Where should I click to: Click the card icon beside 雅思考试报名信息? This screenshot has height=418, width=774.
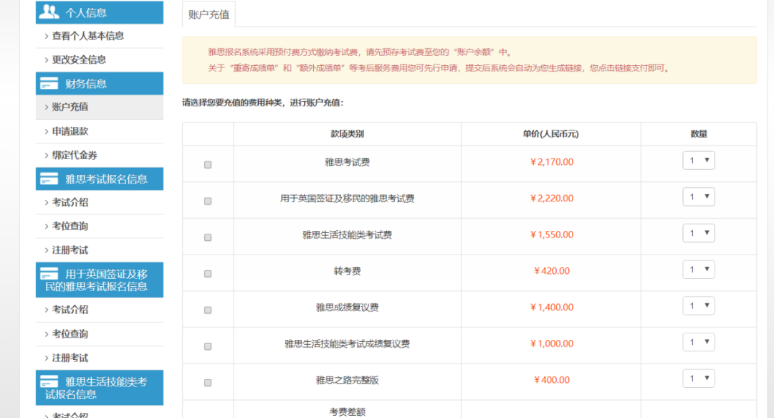(x=49, y=179)
